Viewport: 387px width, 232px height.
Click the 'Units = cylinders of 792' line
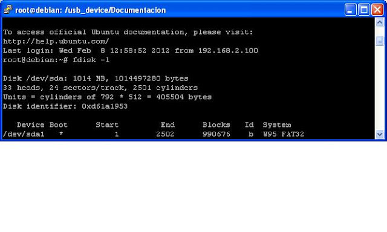(108, 97)
